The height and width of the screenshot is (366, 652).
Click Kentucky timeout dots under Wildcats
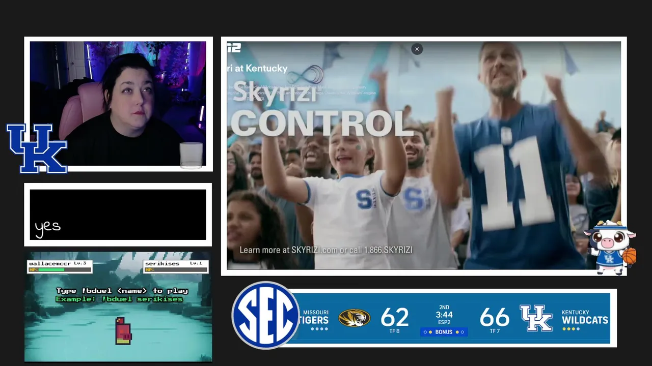click(570, 329)
